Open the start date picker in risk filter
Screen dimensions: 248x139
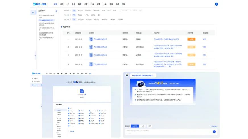click(x=124, y=11)
